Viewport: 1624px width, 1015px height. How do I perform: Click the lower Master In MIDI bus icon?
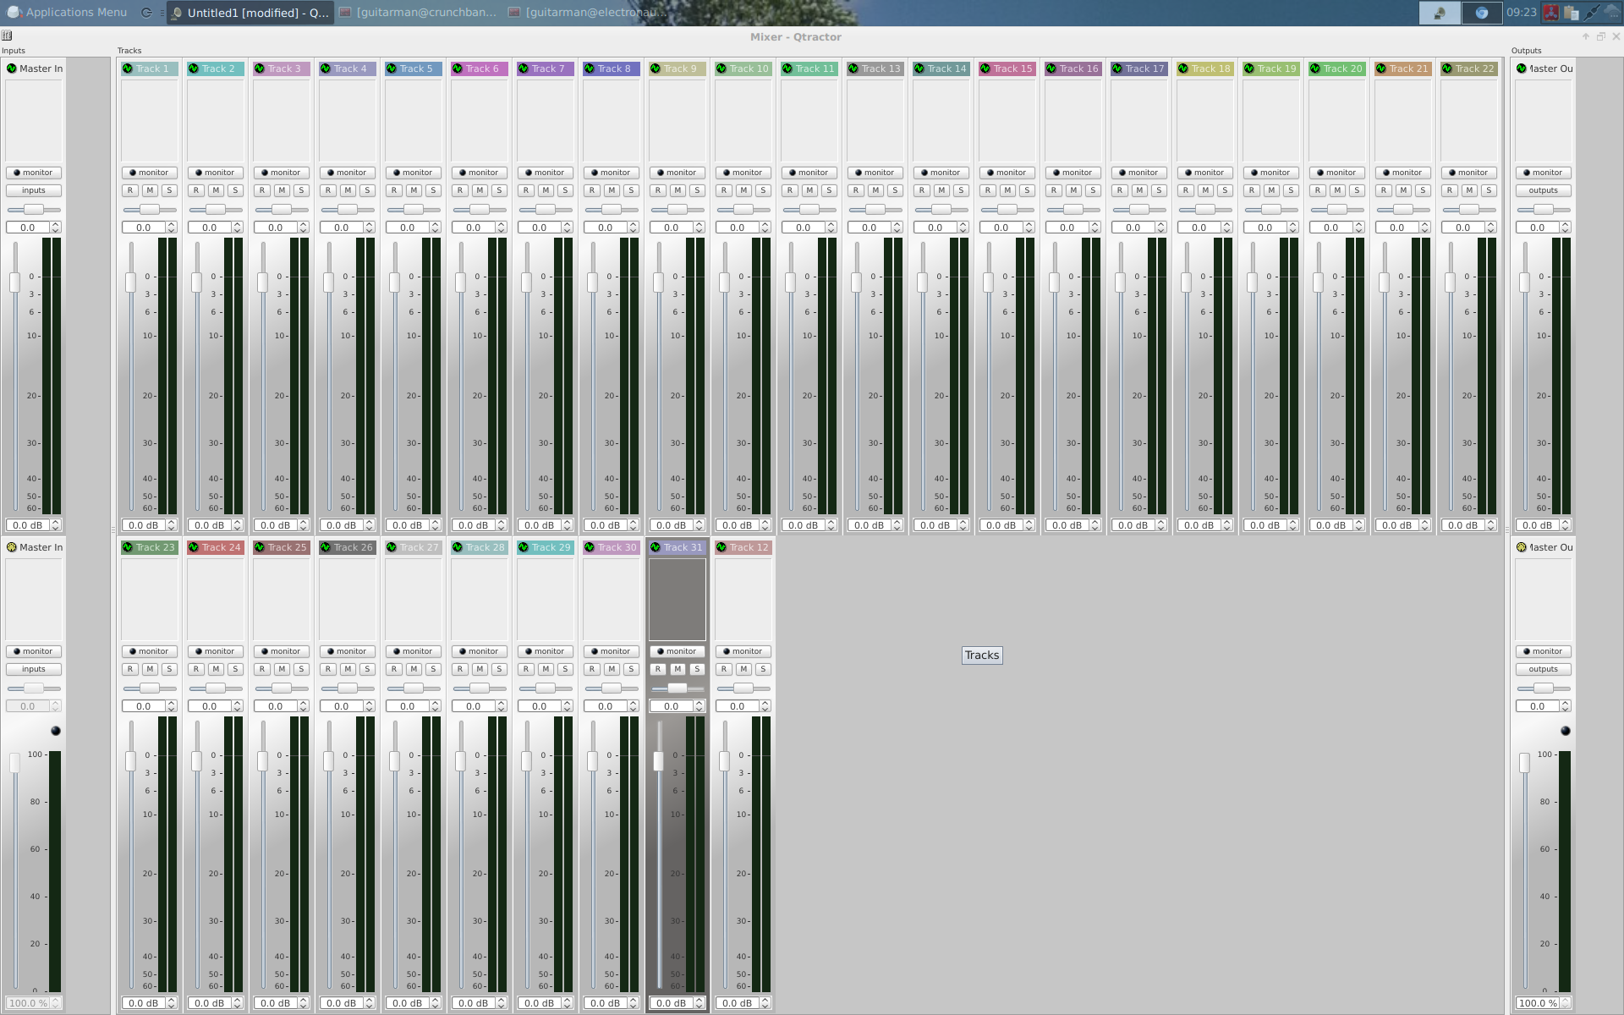coord(12,547)
